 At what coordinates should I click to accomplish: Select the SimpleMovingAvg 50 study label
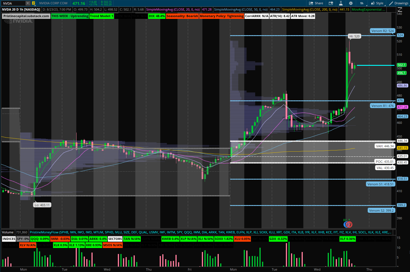pos(241,9)
